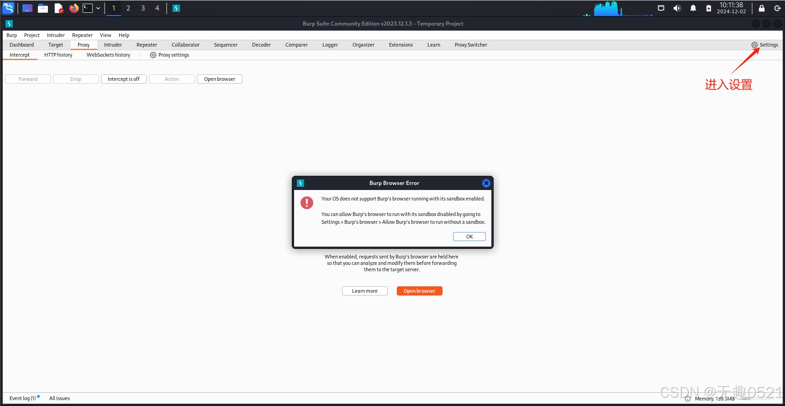Switch to workspace 3
Screen dimensions: 785x406
point(143,8)
